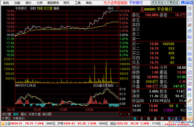Open the 分析 menu
The image size is (194, 127).
point(40,3)
